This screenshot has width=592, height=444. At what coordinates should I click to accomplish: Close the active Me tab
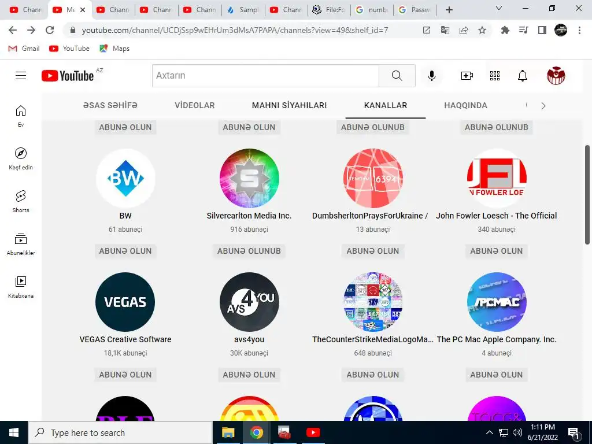tap(83, 10)
